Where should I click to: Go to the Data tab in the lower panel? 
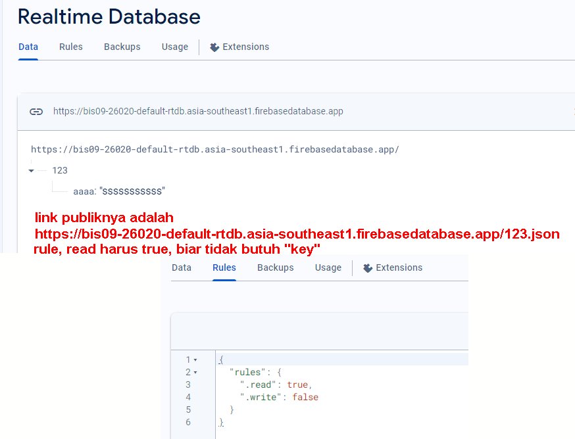182,267
